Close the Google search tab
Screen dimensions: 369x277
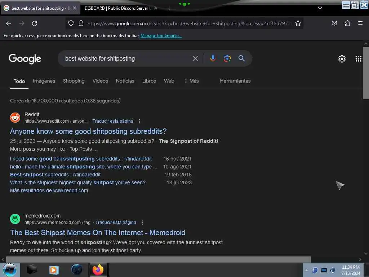click(75, 8)
